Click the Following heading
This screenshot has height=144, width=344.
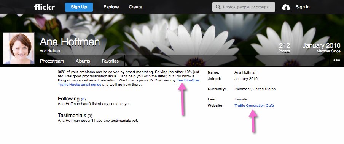pyautogui.click(x=68, y=99)
